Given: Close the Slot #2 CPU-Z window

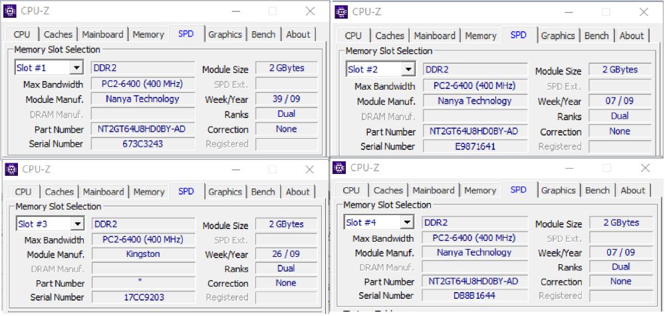Looking at the screenshot, I should (643, 13).
